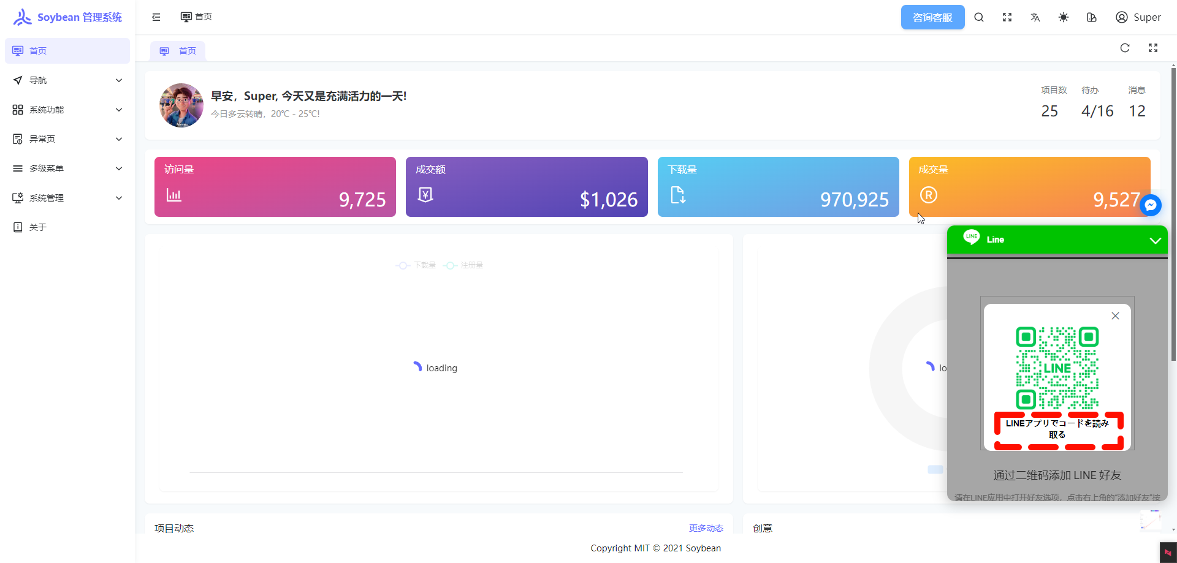Toggle dark mode with sun icon

click(1064, 17)
